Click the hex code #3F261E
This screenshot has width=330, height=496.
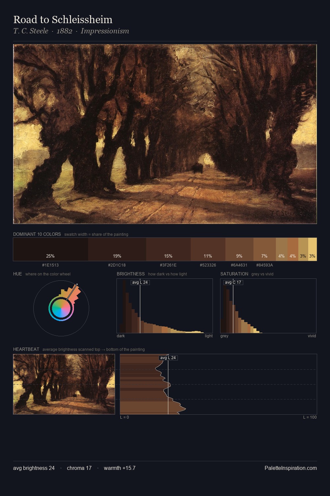(x=168, y=265)
